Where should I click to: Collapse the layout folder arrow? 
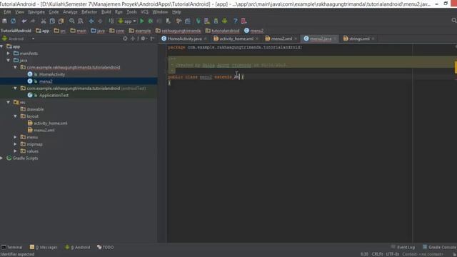tap(16, 116)
